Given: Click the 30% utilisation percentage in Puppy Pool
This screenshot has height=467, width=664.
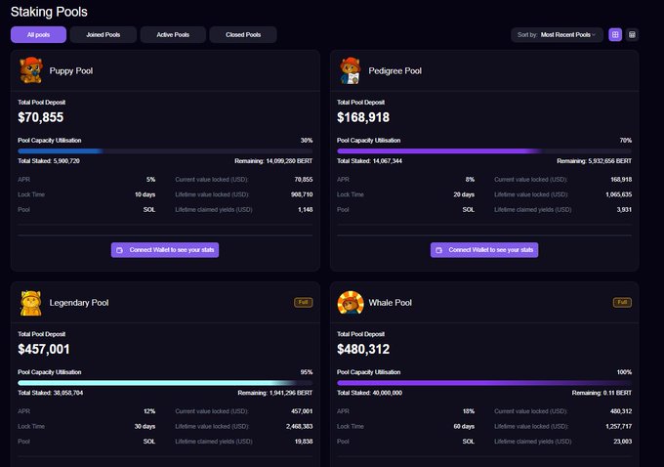Looking at the screenshot, I should coord(307,141).
